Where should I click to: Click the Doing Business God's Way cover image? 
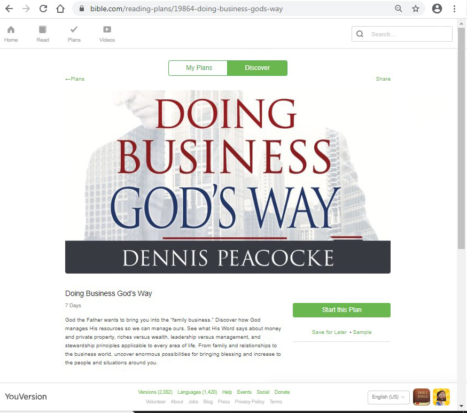[228, 182]
